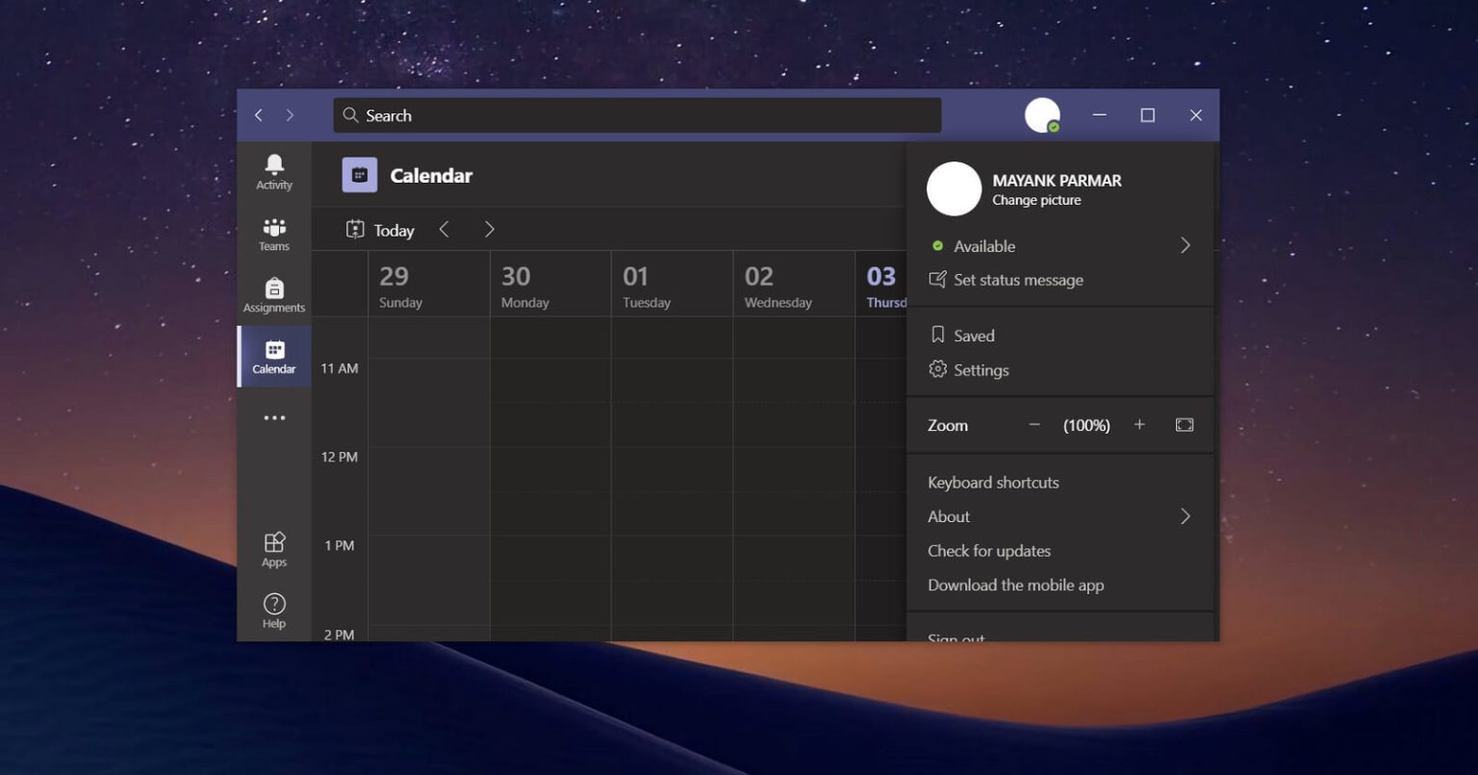Expand the Available status submenu
This screenshot has height=775, width=1478.
click(x=1185, y=246)
